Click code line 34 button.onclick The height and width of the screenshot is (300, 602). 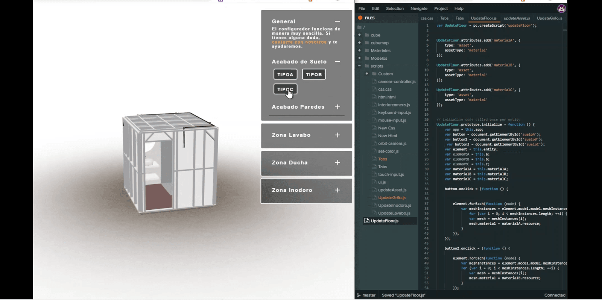(476, 189)
